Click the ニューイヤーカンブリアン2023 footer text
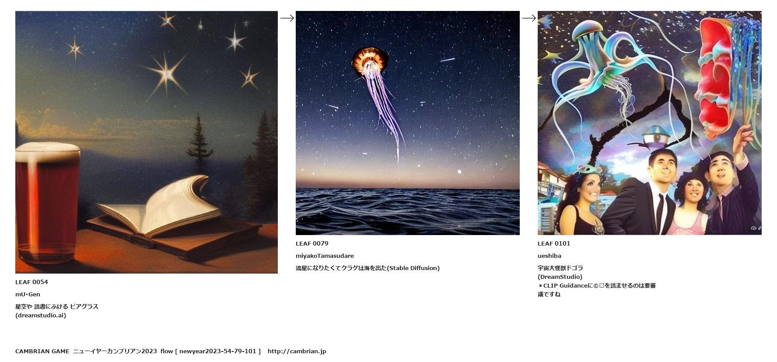 pyautogui.click(x=115, y=351)
